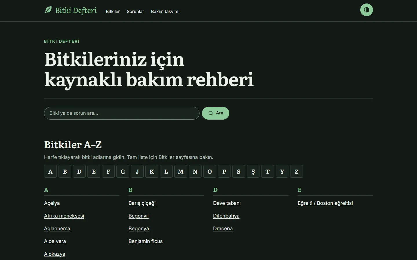Open Eğrelti / Boston eğreltisi link
The image size is (417, 260).
(x=325, y=203)
